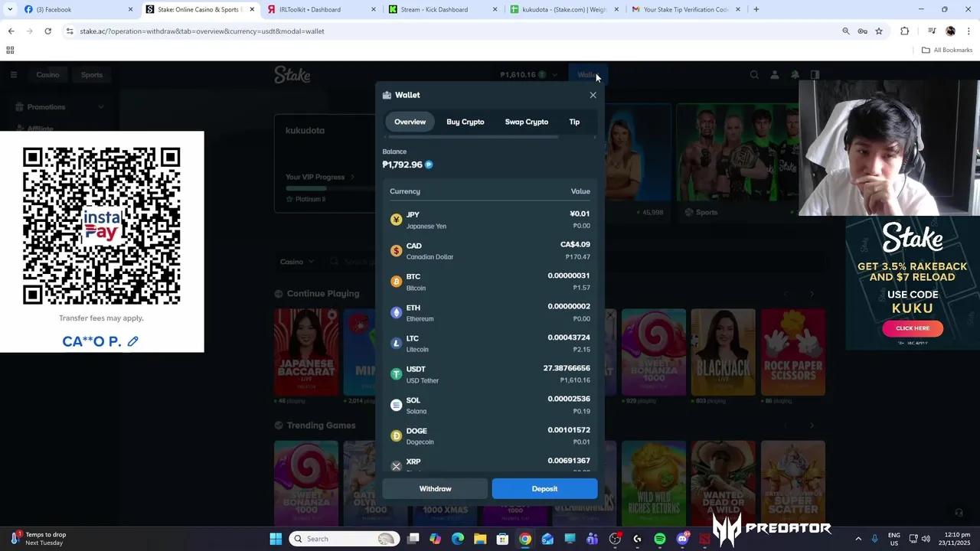Screen dimensions: 980x551
Task: Open the Overview tab in Wallet
Action: (x=410, y=122)
